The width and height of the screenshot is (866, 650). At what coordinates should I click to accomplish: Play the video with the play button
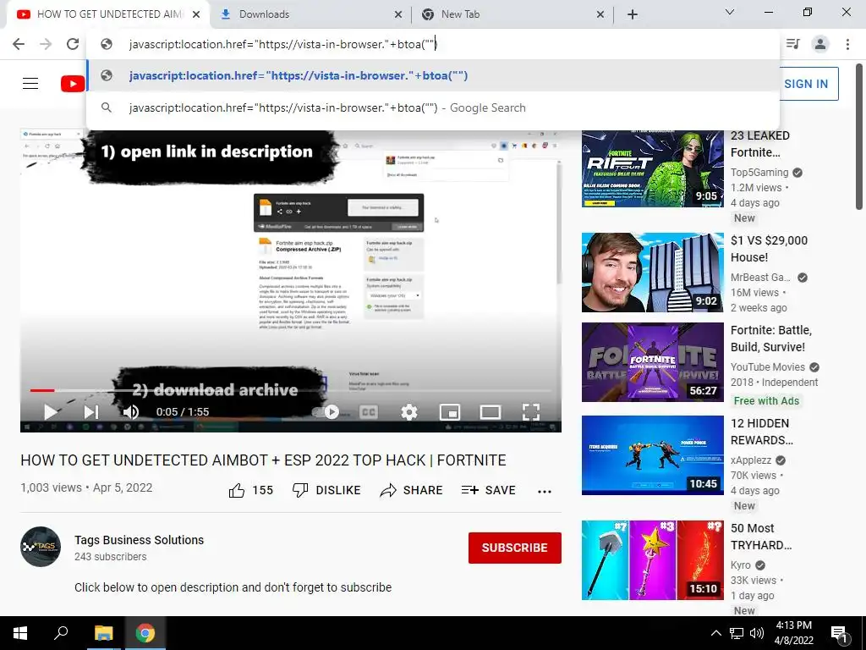pos(51,412)
